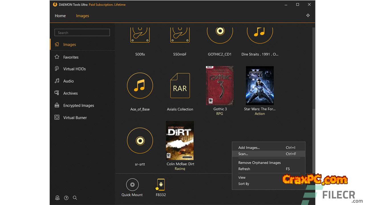Switch to the Home tab
Image resolution: width=365 pixels, height=205 pixels.
tap(60, 16)
